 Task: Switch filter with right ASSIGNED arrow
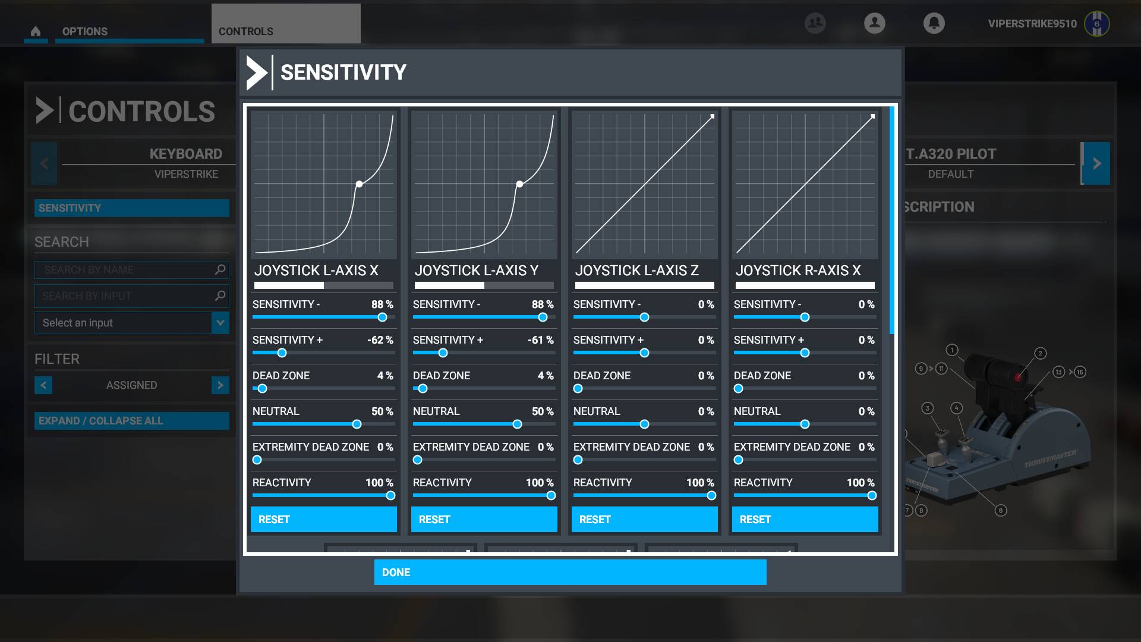220,385
